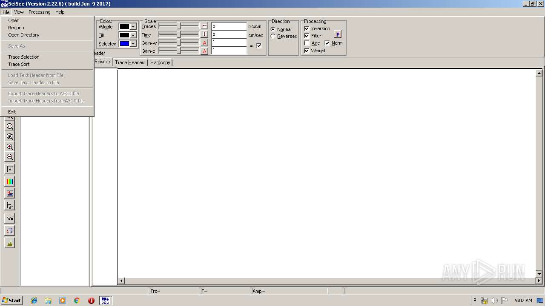The image size is (545, 306).
Task: Expand the Wiggle color dropdown
Action: point(133,27)
